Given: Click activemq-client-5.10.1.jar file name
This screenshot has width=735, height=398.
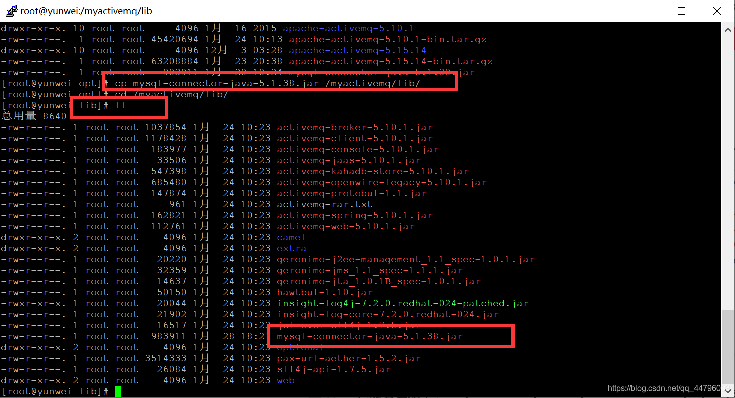Looking at the screenshot, I should coord(354,138).
